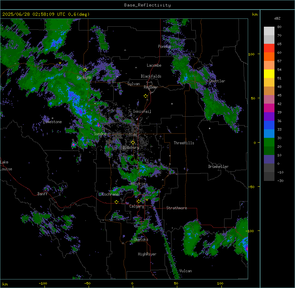Click the RockyMH label

84,78
